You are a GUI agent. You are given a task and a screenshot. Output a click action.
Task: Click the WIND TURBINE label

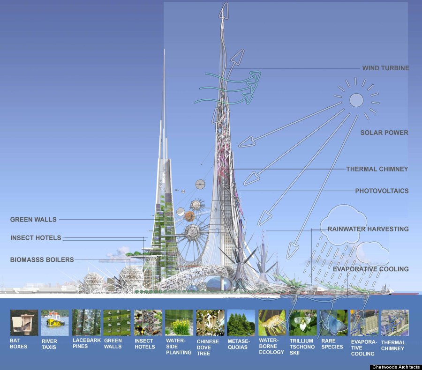(385, 68)
